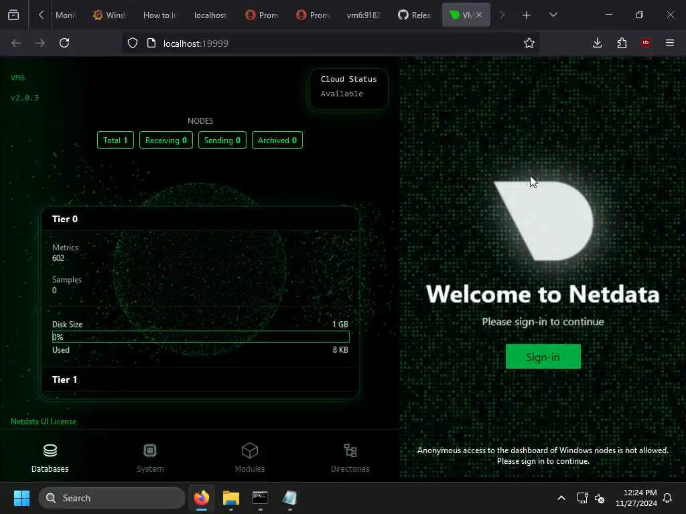Switch to the second Prom tab
This screenshot has width=686, height=514.
coord(313,15)
